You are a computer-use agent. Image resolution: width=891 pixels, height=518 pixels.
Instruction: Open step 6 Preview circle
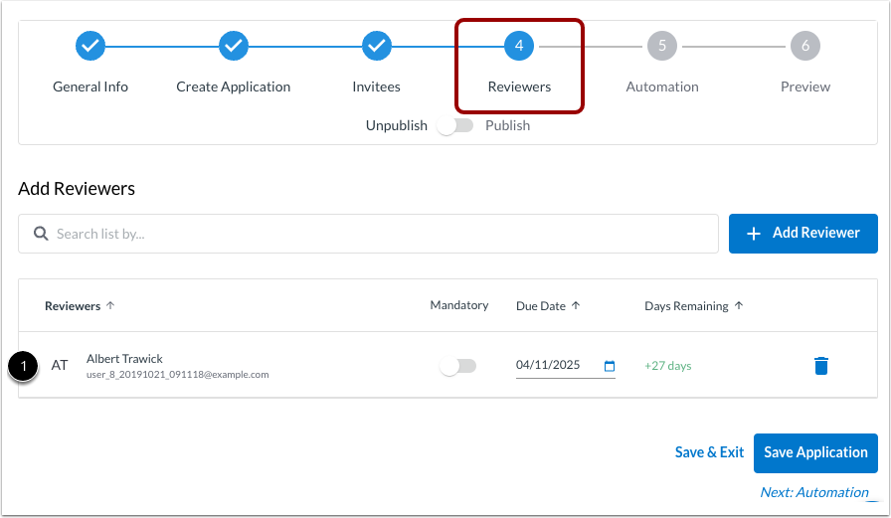point(805,46)
